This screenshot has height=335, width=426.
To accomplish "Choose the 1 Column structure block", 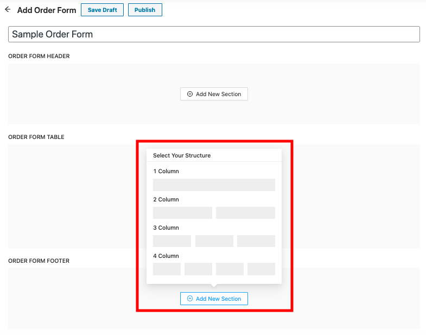I will pyautogui.click(x=214, y=185).
